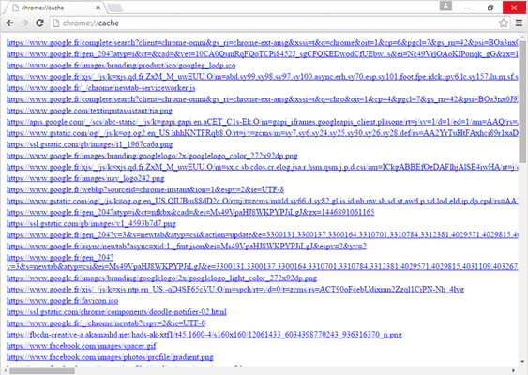Open the chrome/newtab?espv=2 link

click(x=106, y=323)
